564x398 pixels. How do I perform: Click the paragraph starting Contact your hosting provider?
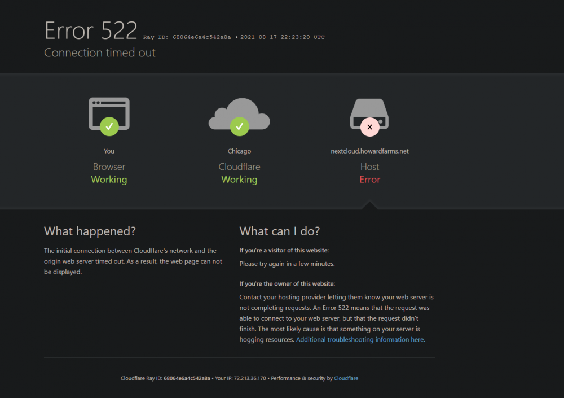[336, 318]
